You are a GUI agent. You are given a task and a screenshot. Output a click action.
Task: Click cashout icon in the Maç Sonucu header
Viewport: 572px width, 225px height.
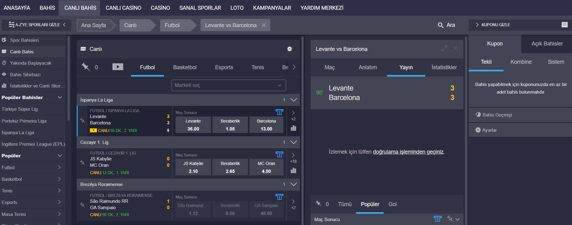(x=438, y=219)
